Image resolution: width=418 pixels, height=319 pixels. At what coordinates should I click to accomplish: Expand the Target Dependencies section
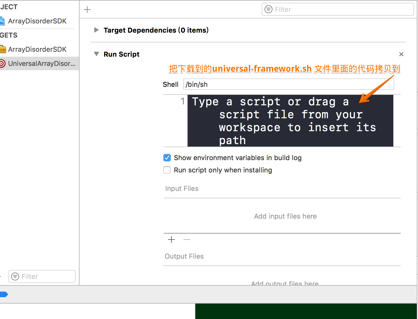click(x=96, y=30)
